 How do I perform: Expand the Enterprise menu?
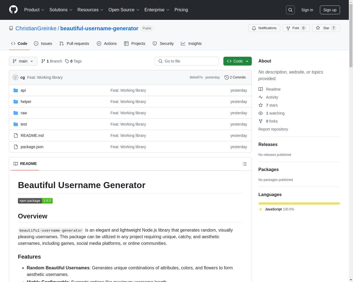[x=157, y=10]
